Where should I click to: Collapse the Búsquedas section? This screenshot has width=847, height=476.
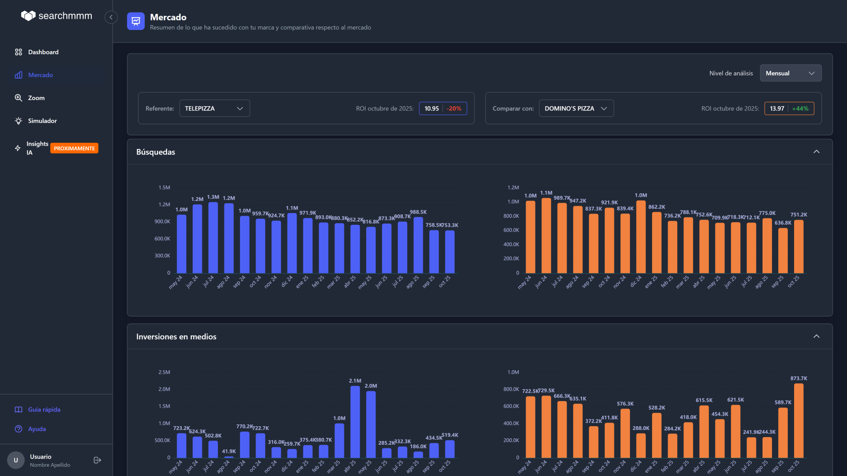point(816,152)
